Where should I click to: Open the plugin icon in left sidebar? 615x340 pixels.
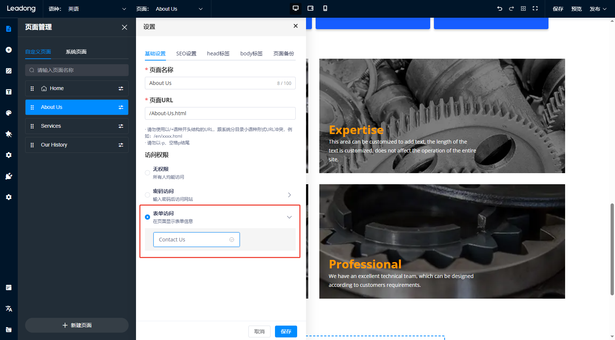9,176
